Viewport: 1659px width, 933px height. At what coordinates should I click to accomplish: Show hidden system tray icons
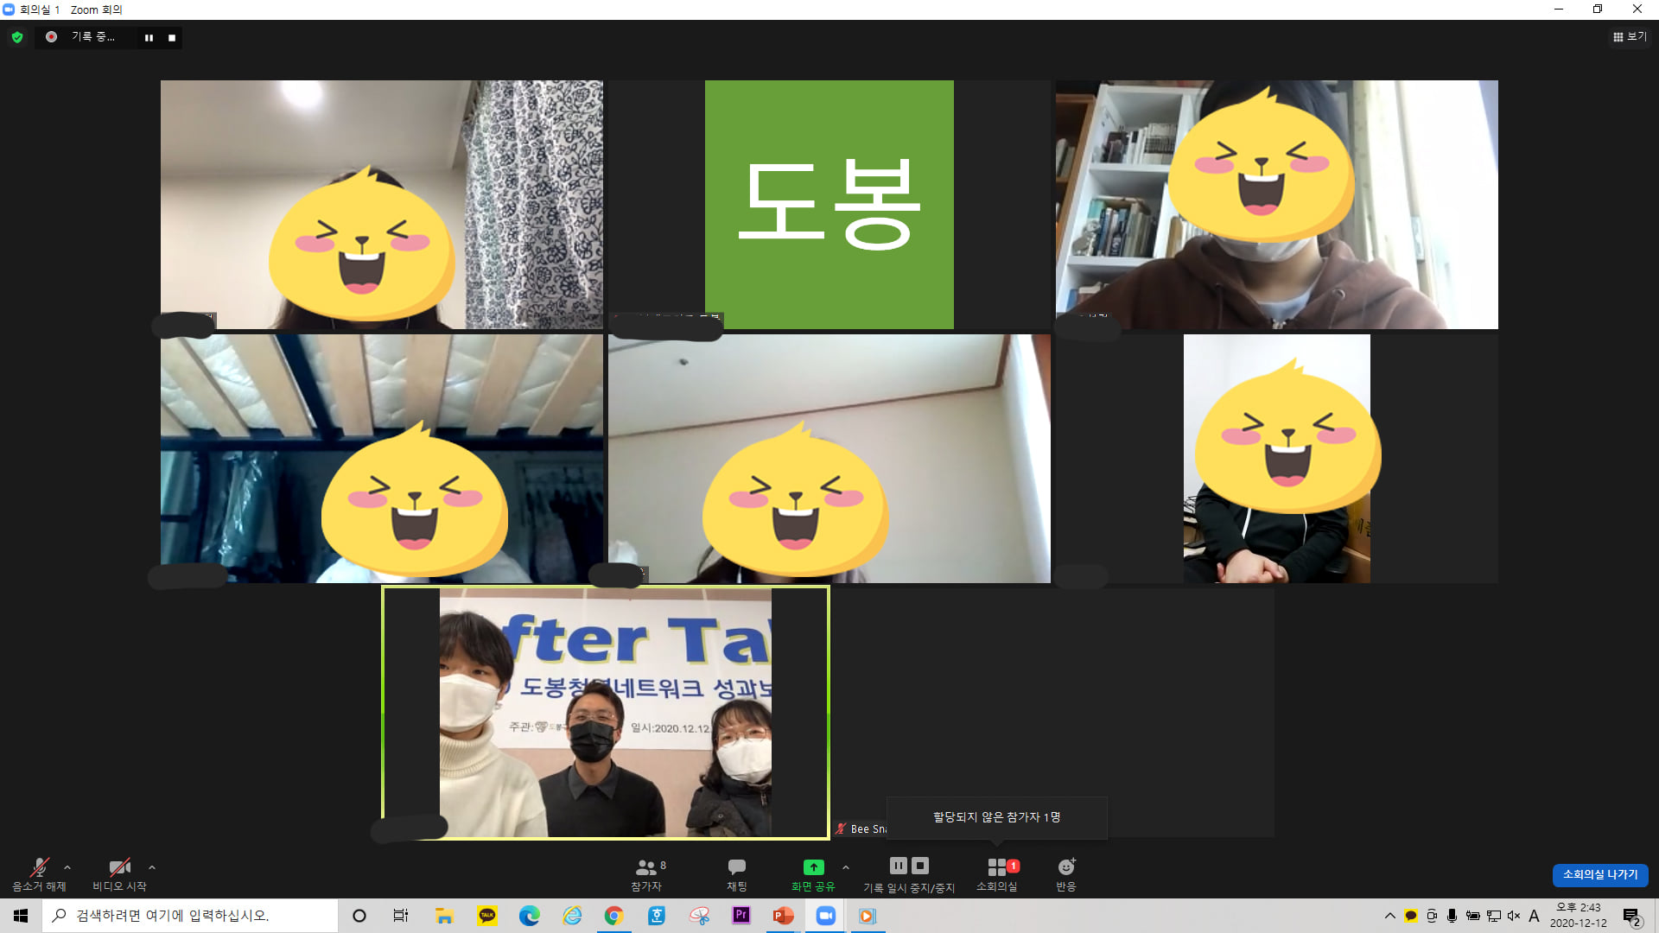point(1389,916)
